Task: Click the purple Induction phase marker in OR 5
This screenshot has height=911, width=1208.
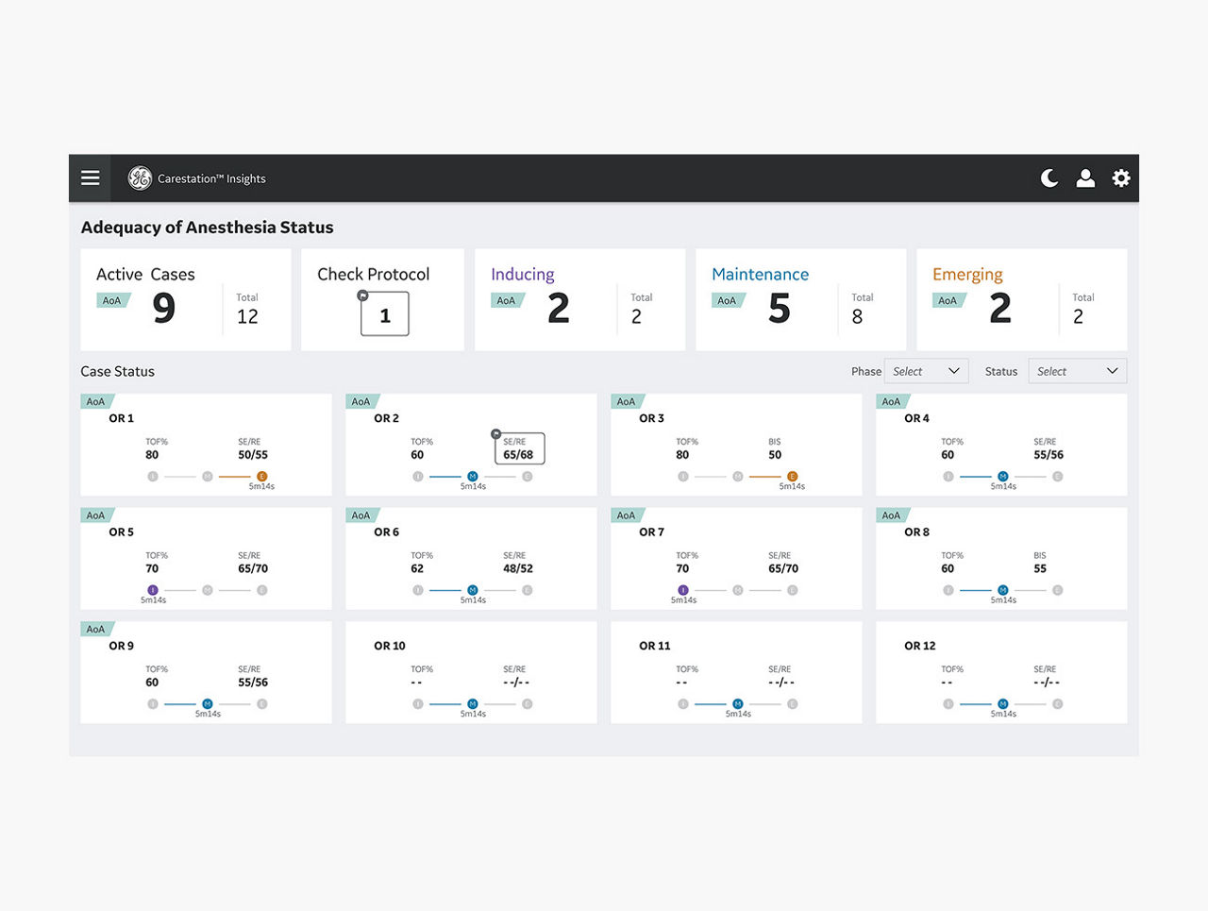Action: [153, 590]
